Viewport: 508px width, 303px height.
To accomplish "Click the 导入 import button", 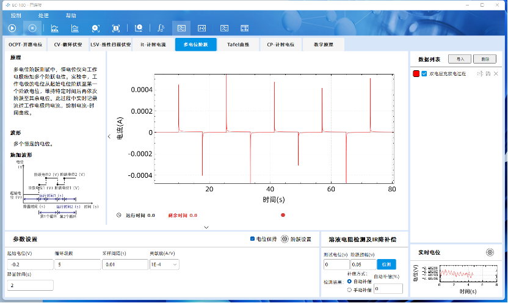I will coord(459,59).
